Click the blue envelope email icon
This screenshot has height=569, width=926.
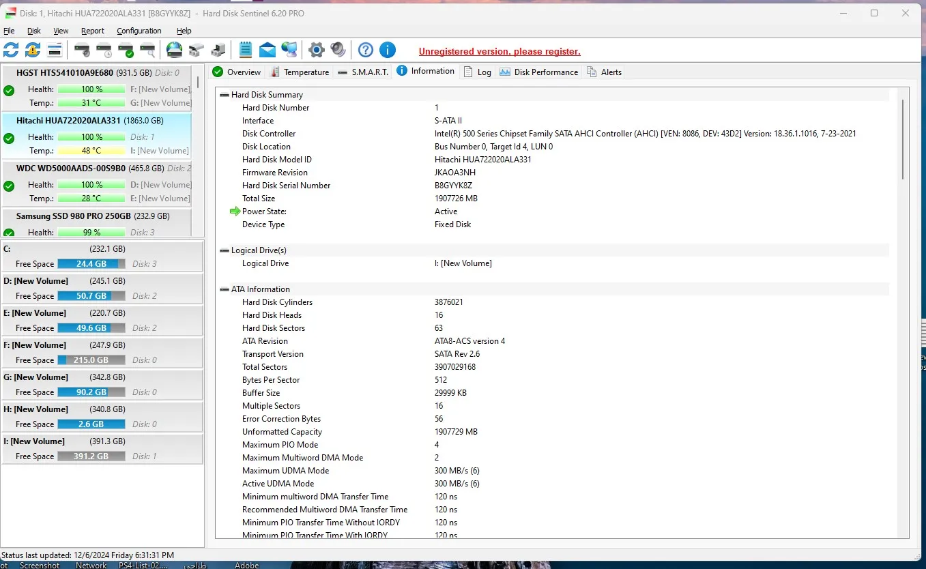pos(267,50)
